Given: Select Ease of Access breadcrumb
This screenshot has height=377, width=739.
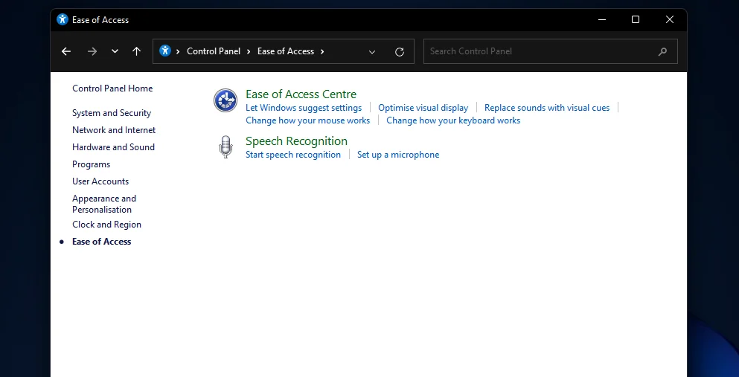Looking at the screenshot, I should point(286,51).
